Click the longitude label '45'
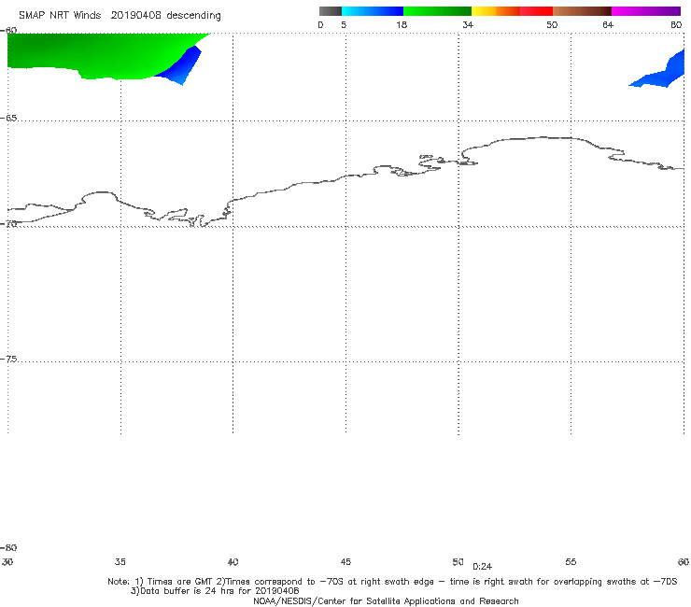691x607 pixels. (345, 562)
